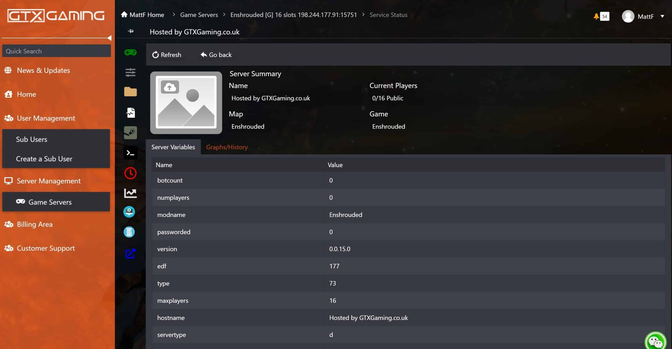Select the game server gamepad icon

click(130, 52)
